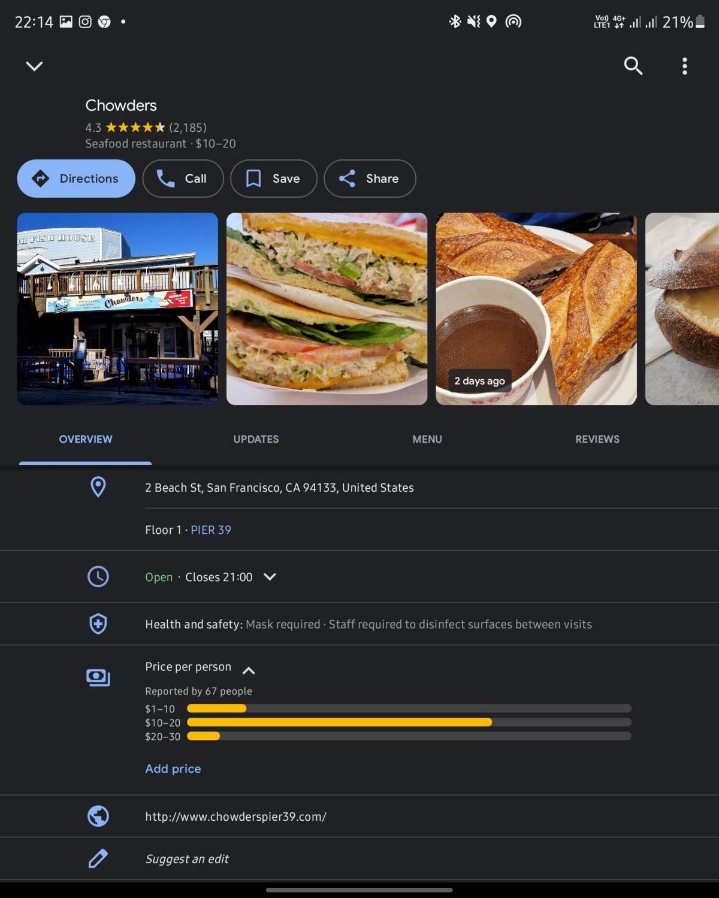
Task: Go to the Updates tab
Action: click(256, 439)
